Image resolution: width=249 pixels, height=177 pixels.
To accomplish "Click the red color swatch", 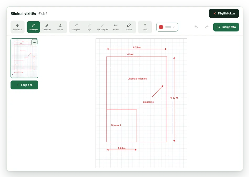I will click(161, 27).
